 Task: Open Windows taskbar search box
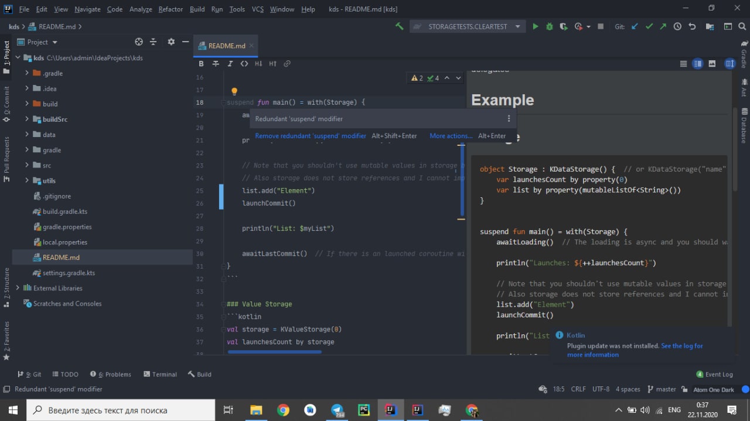(x=121, y=410)
